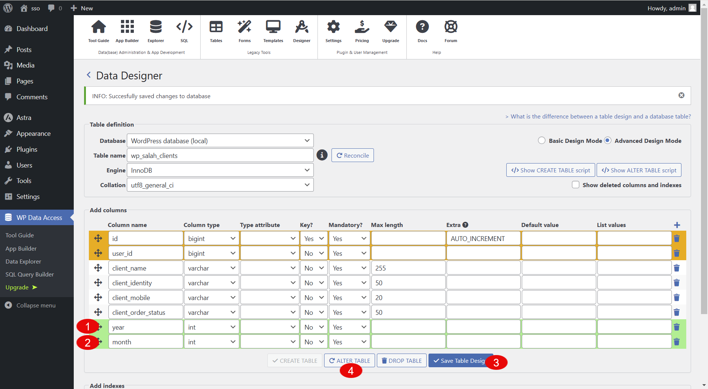This screenshot has width=708, height=389.
Task: Dismiss the saved changes notice
Action: click(681, 96)
